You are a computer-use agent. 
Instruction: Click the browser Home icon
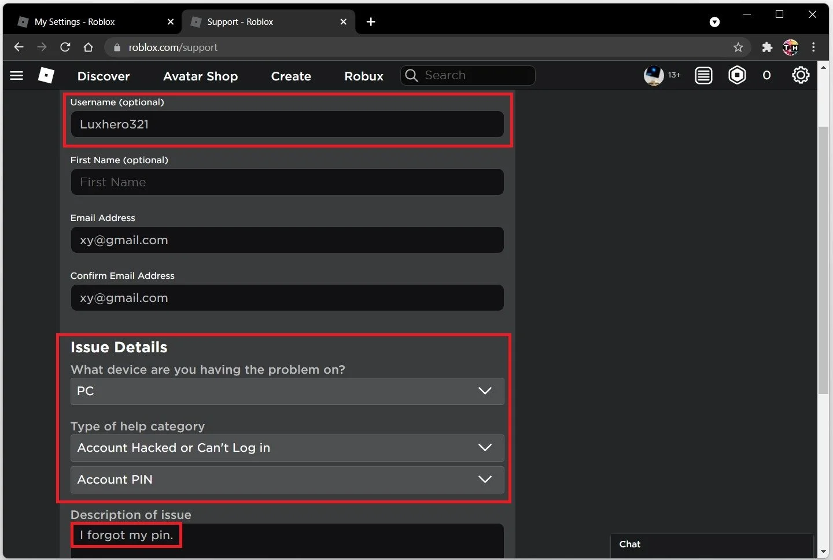pos(88,47)
